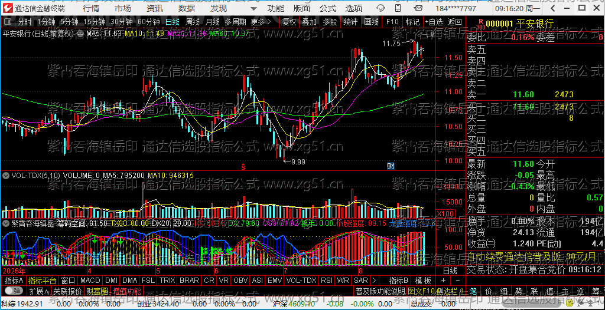Click the 11.75 high price label on chart
Screen dimensions: 605x310
[x=391, y=44]
